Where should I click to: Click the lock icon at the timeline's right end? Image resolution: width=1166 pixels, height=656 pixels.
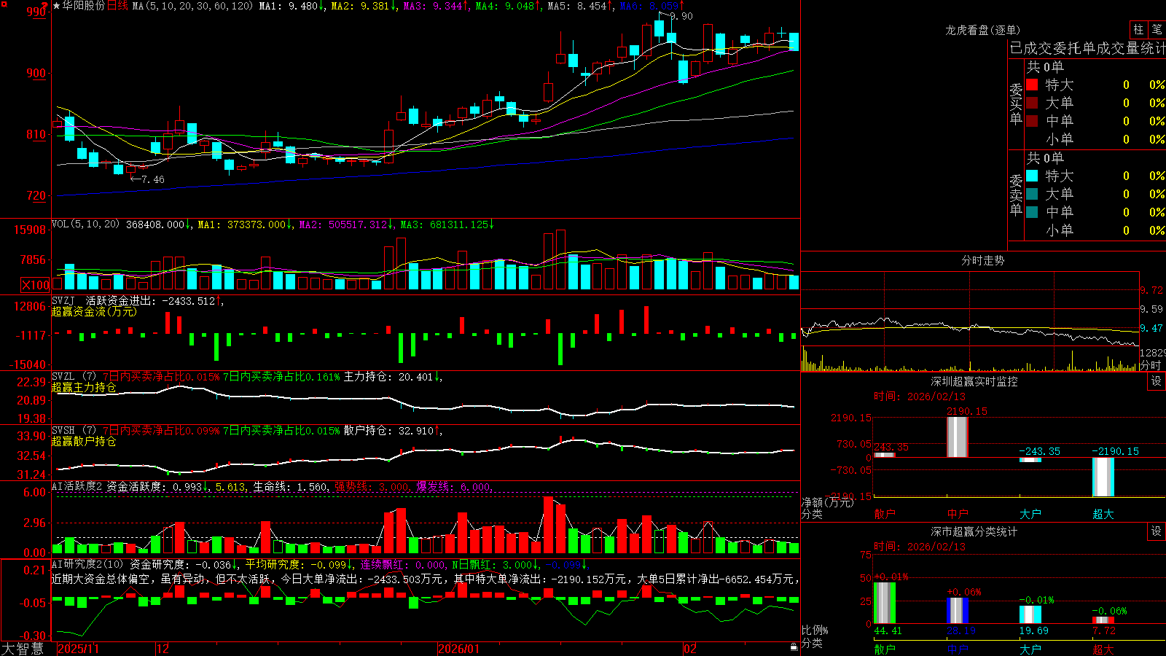pos(794,647)
